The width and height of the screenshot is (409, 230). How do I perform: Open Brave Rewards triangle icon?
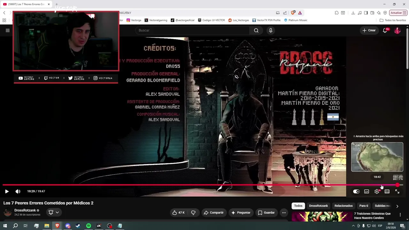coord(300,13)
